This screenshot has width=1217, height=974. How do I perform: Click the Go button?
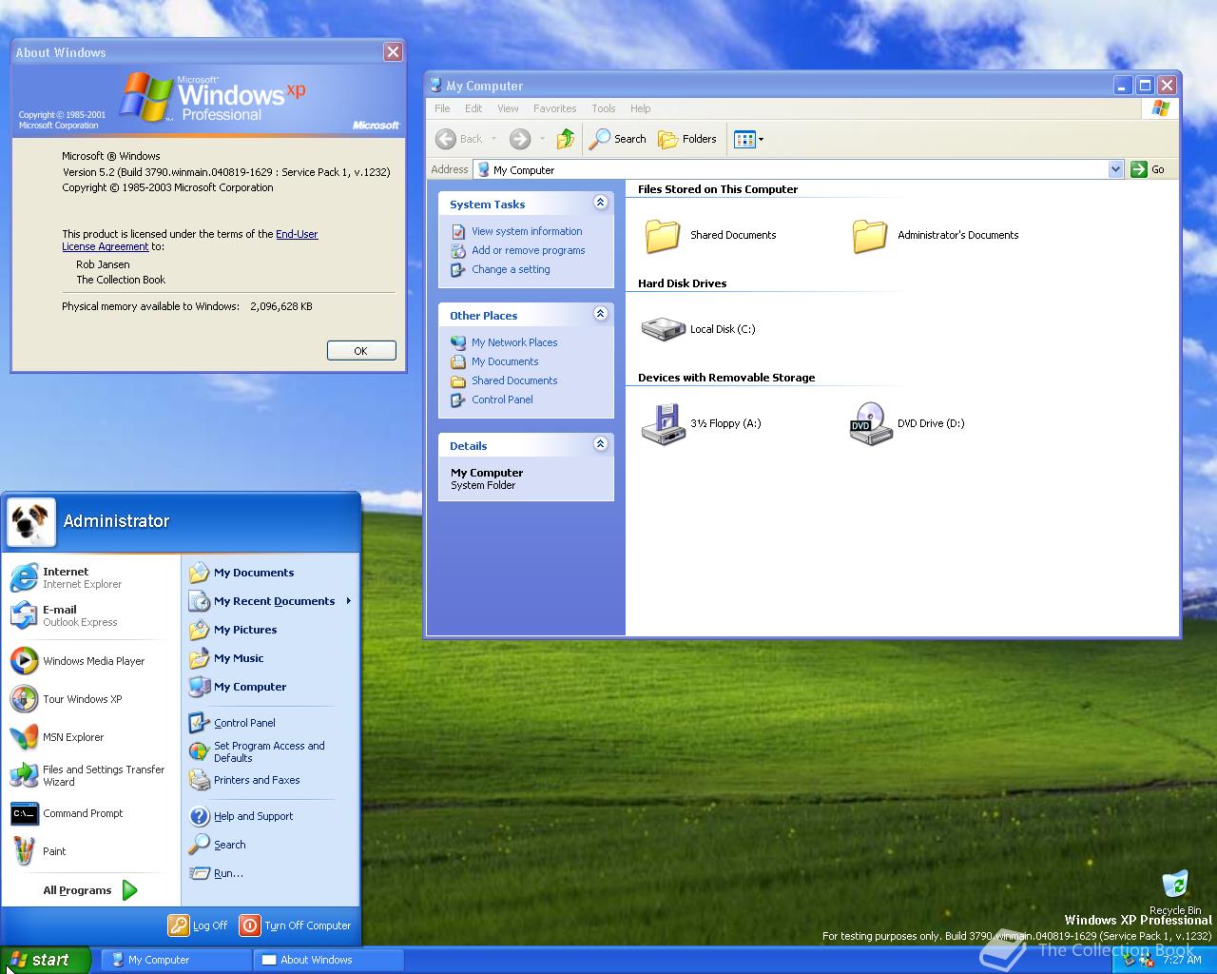(x=1148, y=169)
